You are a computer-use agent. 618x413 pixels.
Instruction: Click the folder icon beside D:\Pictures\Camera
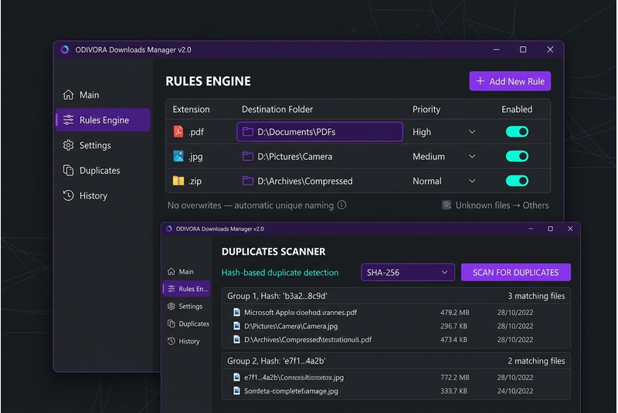[247, 156]
